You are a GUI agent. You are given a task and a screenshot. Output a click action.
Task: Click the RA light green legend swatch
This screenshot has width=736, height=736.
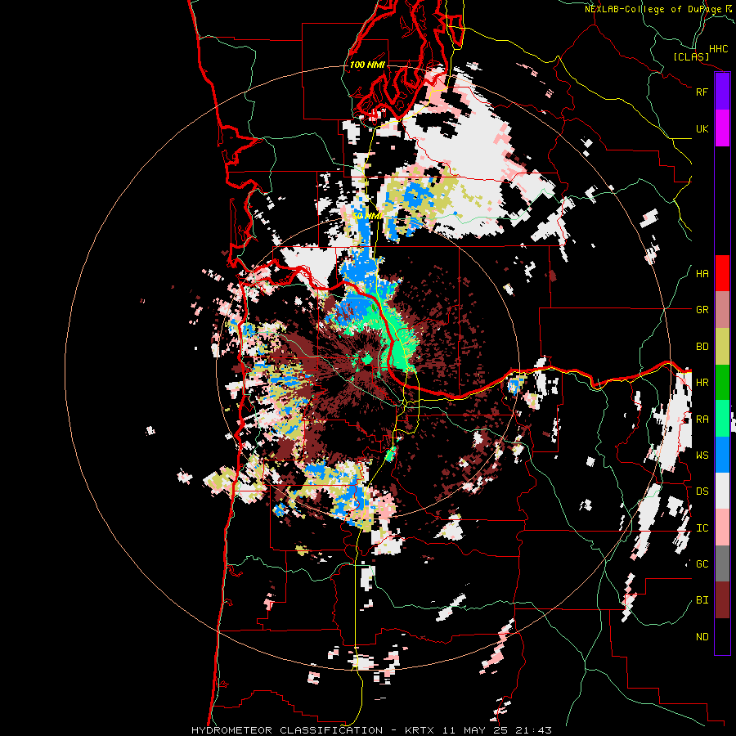(x=722, y=419)
